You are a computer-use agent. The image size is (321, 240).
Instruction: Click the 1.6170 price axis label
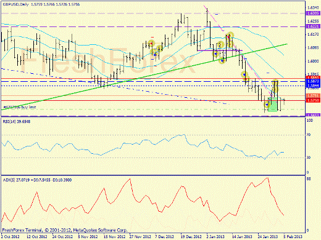[x=313, y=34]
